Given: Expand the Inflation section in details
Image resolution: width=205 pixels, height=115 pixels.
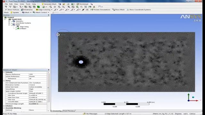Looking at the screenshot, I should pyautogui.click(x=4, y=106).
